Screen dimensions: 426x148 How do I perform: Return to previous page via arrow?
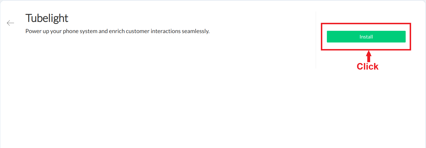(11, 23)
